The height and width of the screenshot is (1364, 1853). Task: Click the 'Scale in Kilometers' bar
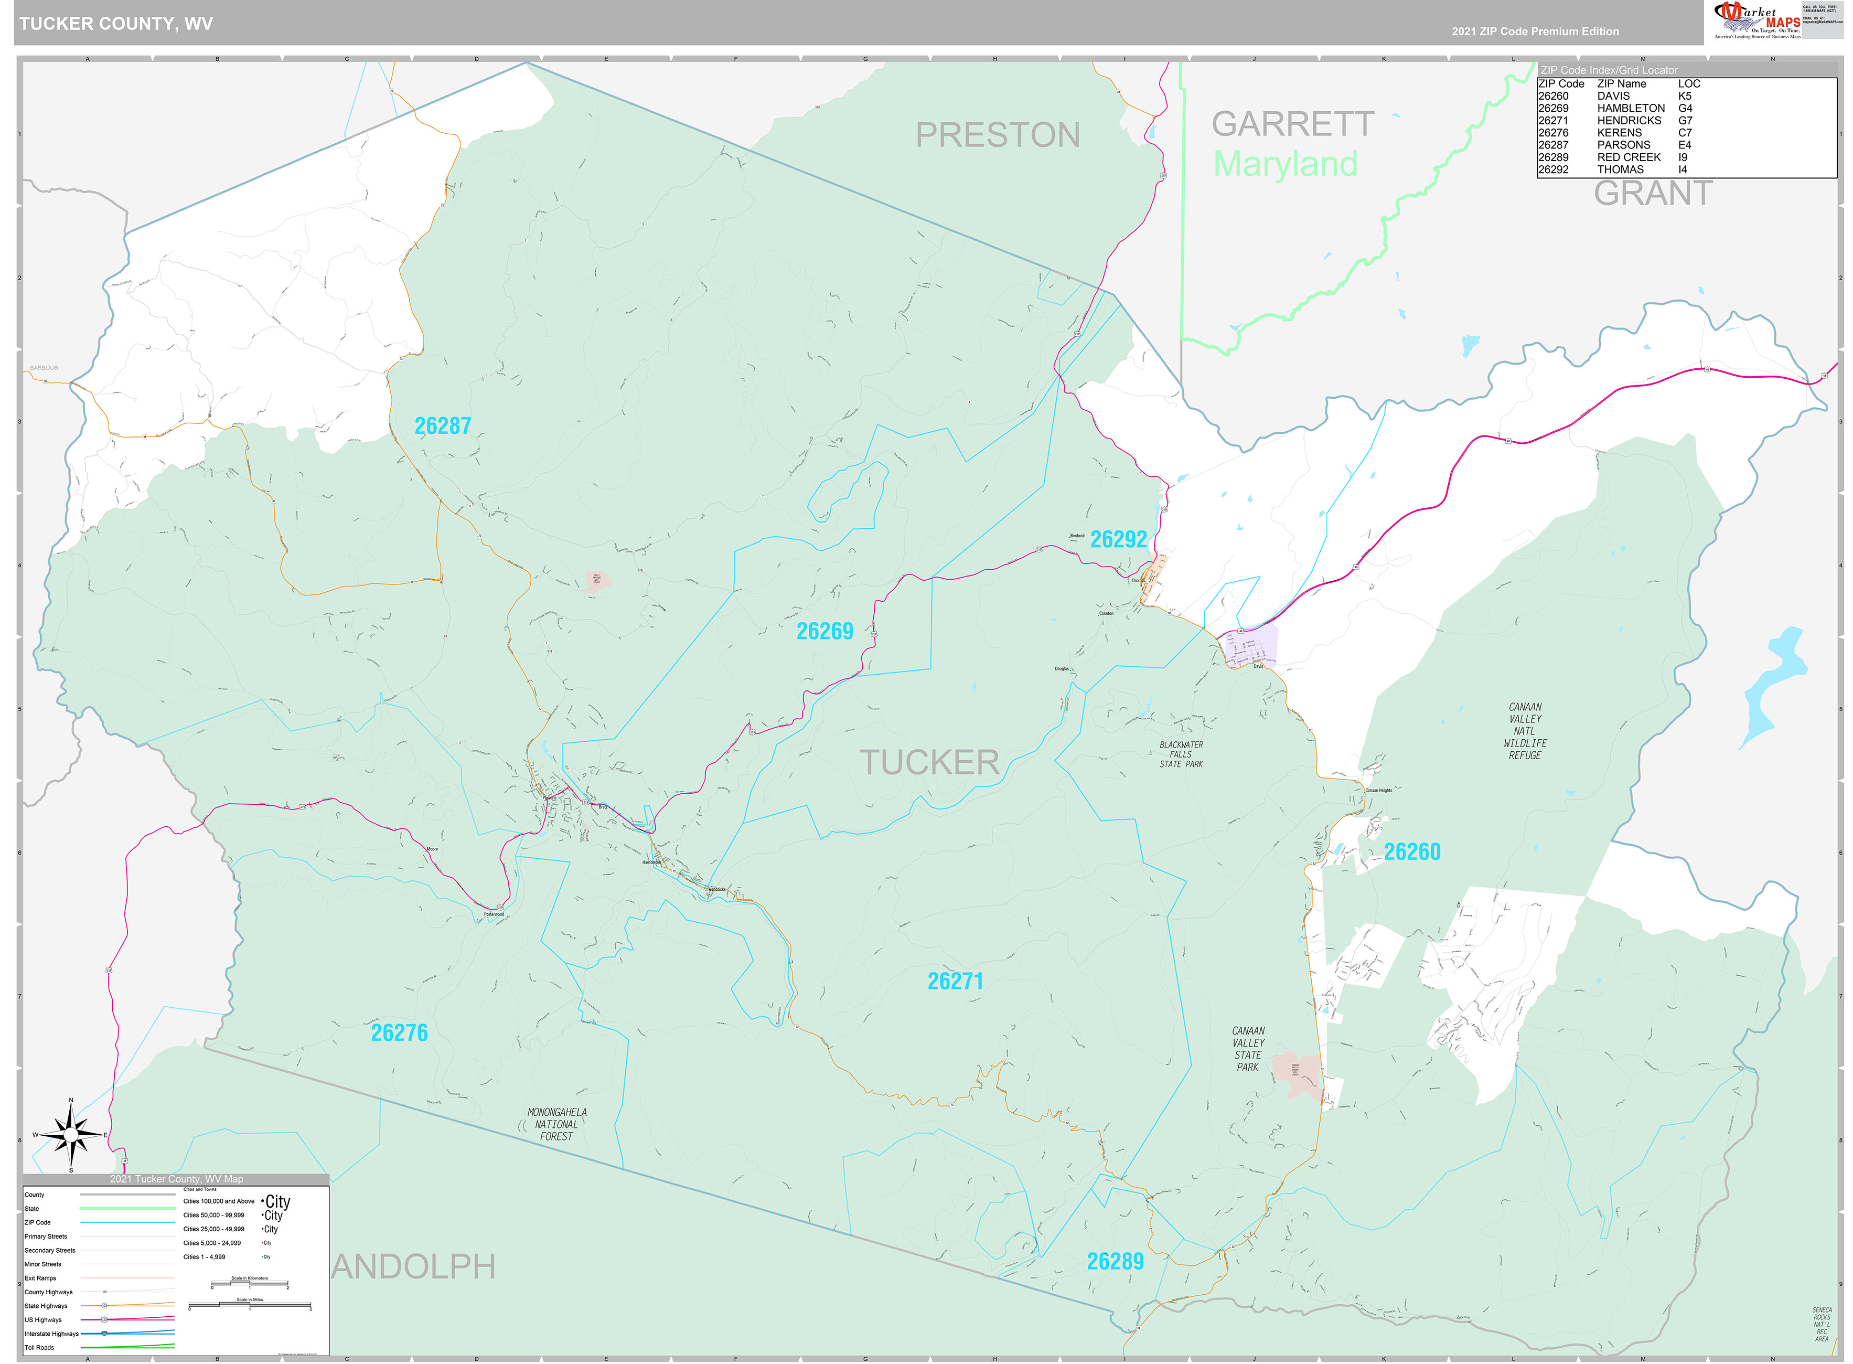[x=249, y=1283]
